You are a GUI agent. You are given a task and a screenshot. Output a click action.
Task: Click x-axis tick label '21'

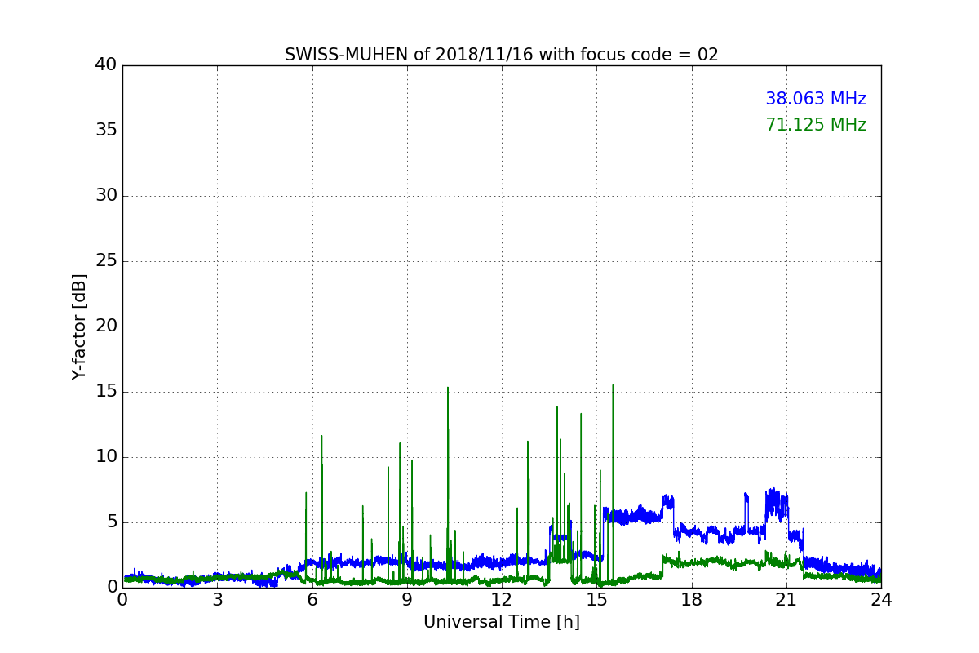[x=786, y=599]
